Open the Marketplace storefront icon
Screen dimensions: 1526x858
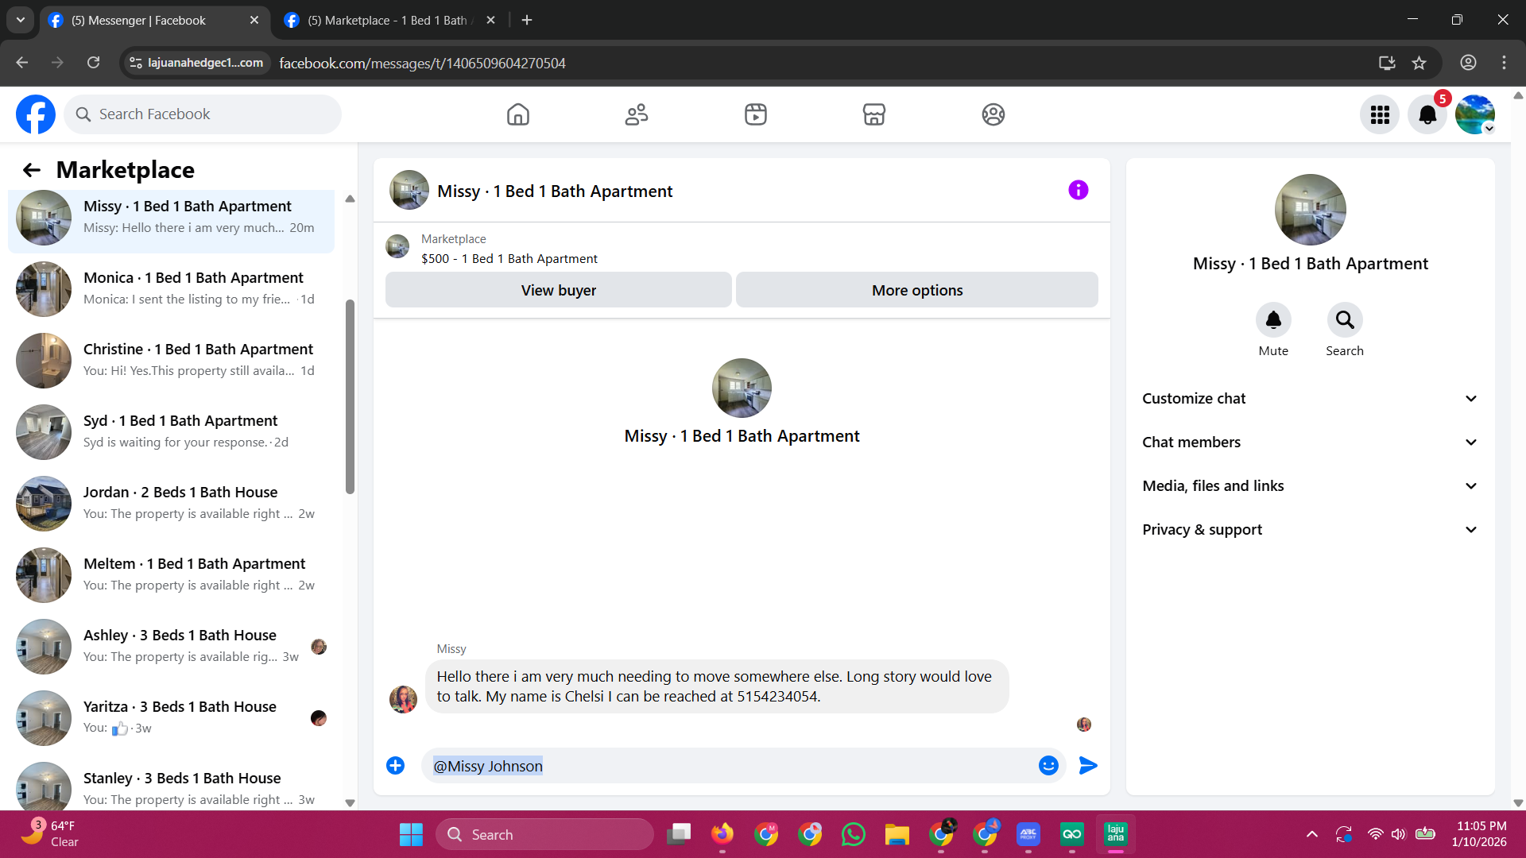click(x=873, y=114)
